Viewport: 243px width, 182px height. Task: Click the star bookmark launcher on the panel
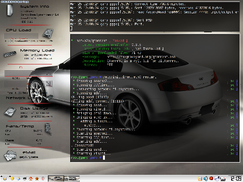pyautogui.click(x=37, y=179)
